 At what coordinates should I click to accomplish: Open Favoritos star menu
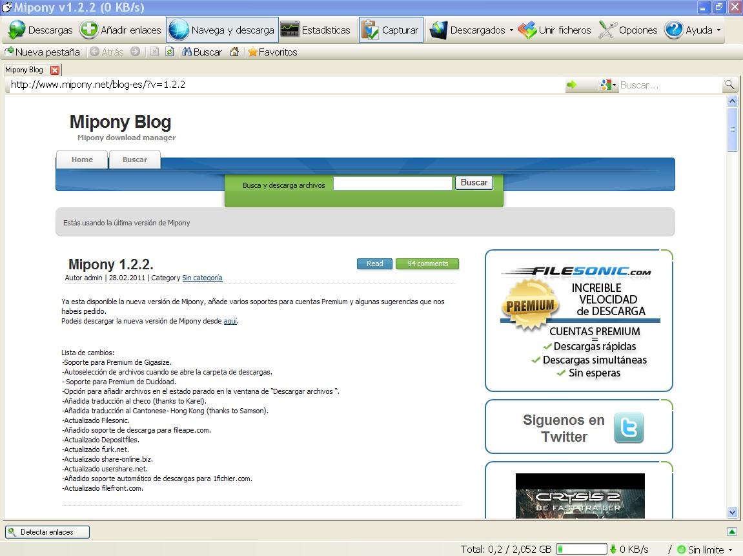pyautogui.click(x=272, y=52)
